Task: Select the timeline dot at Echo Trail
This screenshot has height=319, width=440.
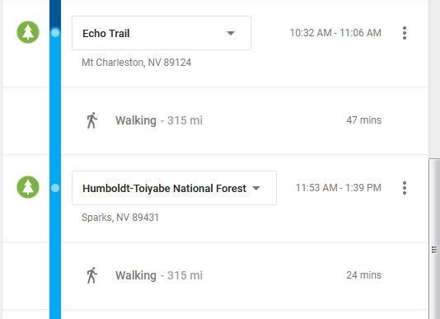Action: pyautogui.click(x=55, y=33)
